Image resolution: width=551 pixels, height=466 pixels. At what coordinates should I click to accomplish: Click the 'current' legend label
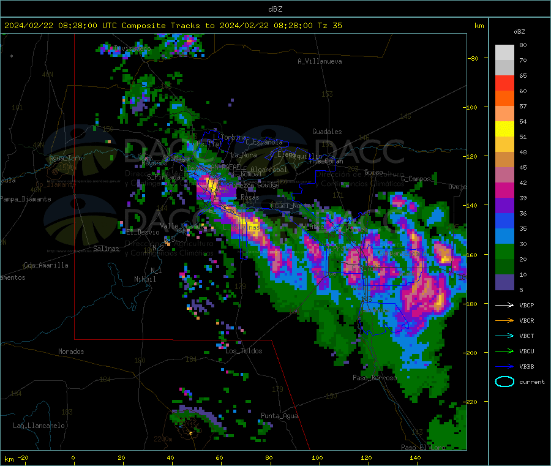pos(531,381)
